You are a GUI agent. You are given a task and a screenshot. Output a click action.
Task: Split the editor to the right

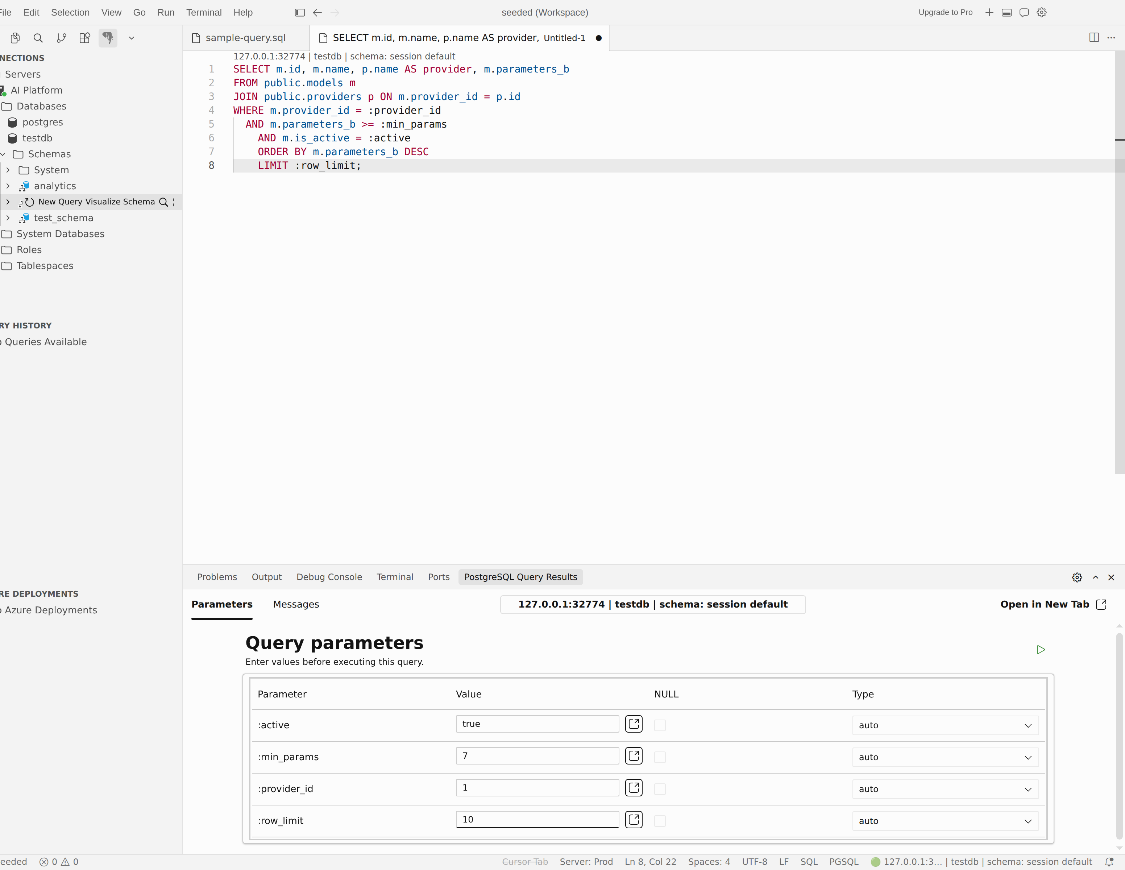(1094, 38)
